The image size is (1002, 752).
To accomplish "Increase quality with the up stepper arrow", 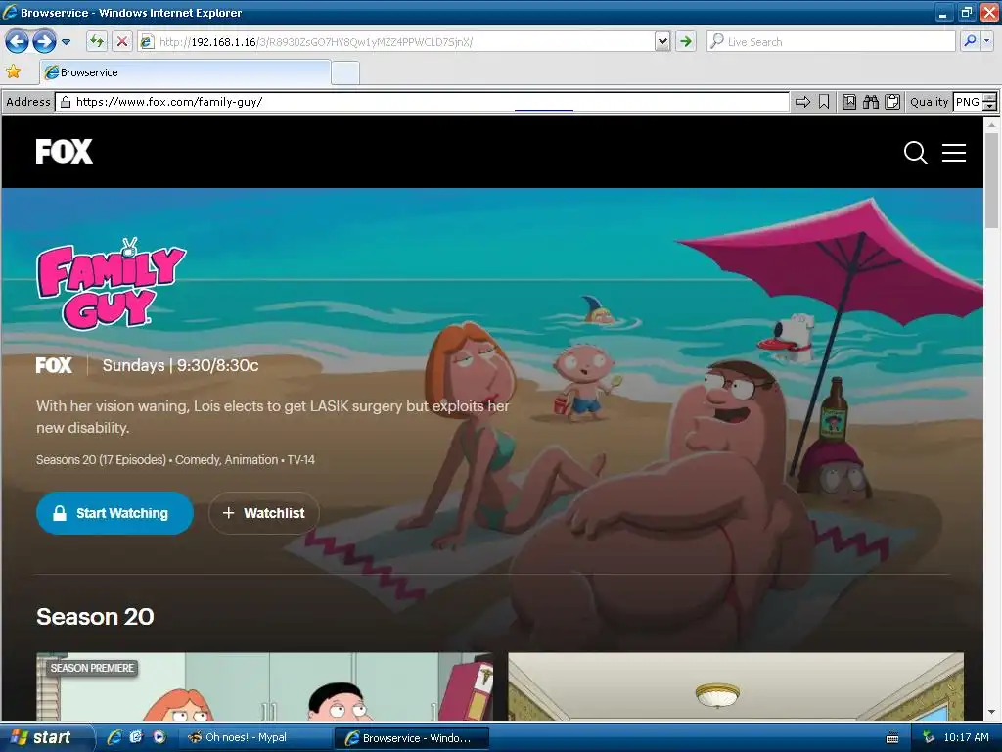I will (990, 98).
